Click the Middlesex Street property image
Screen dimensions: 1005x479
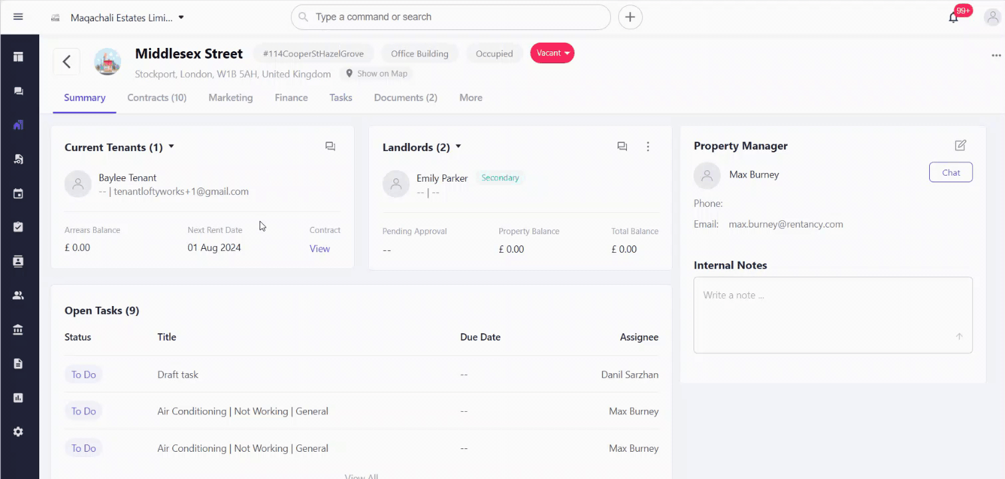point(108,61)
